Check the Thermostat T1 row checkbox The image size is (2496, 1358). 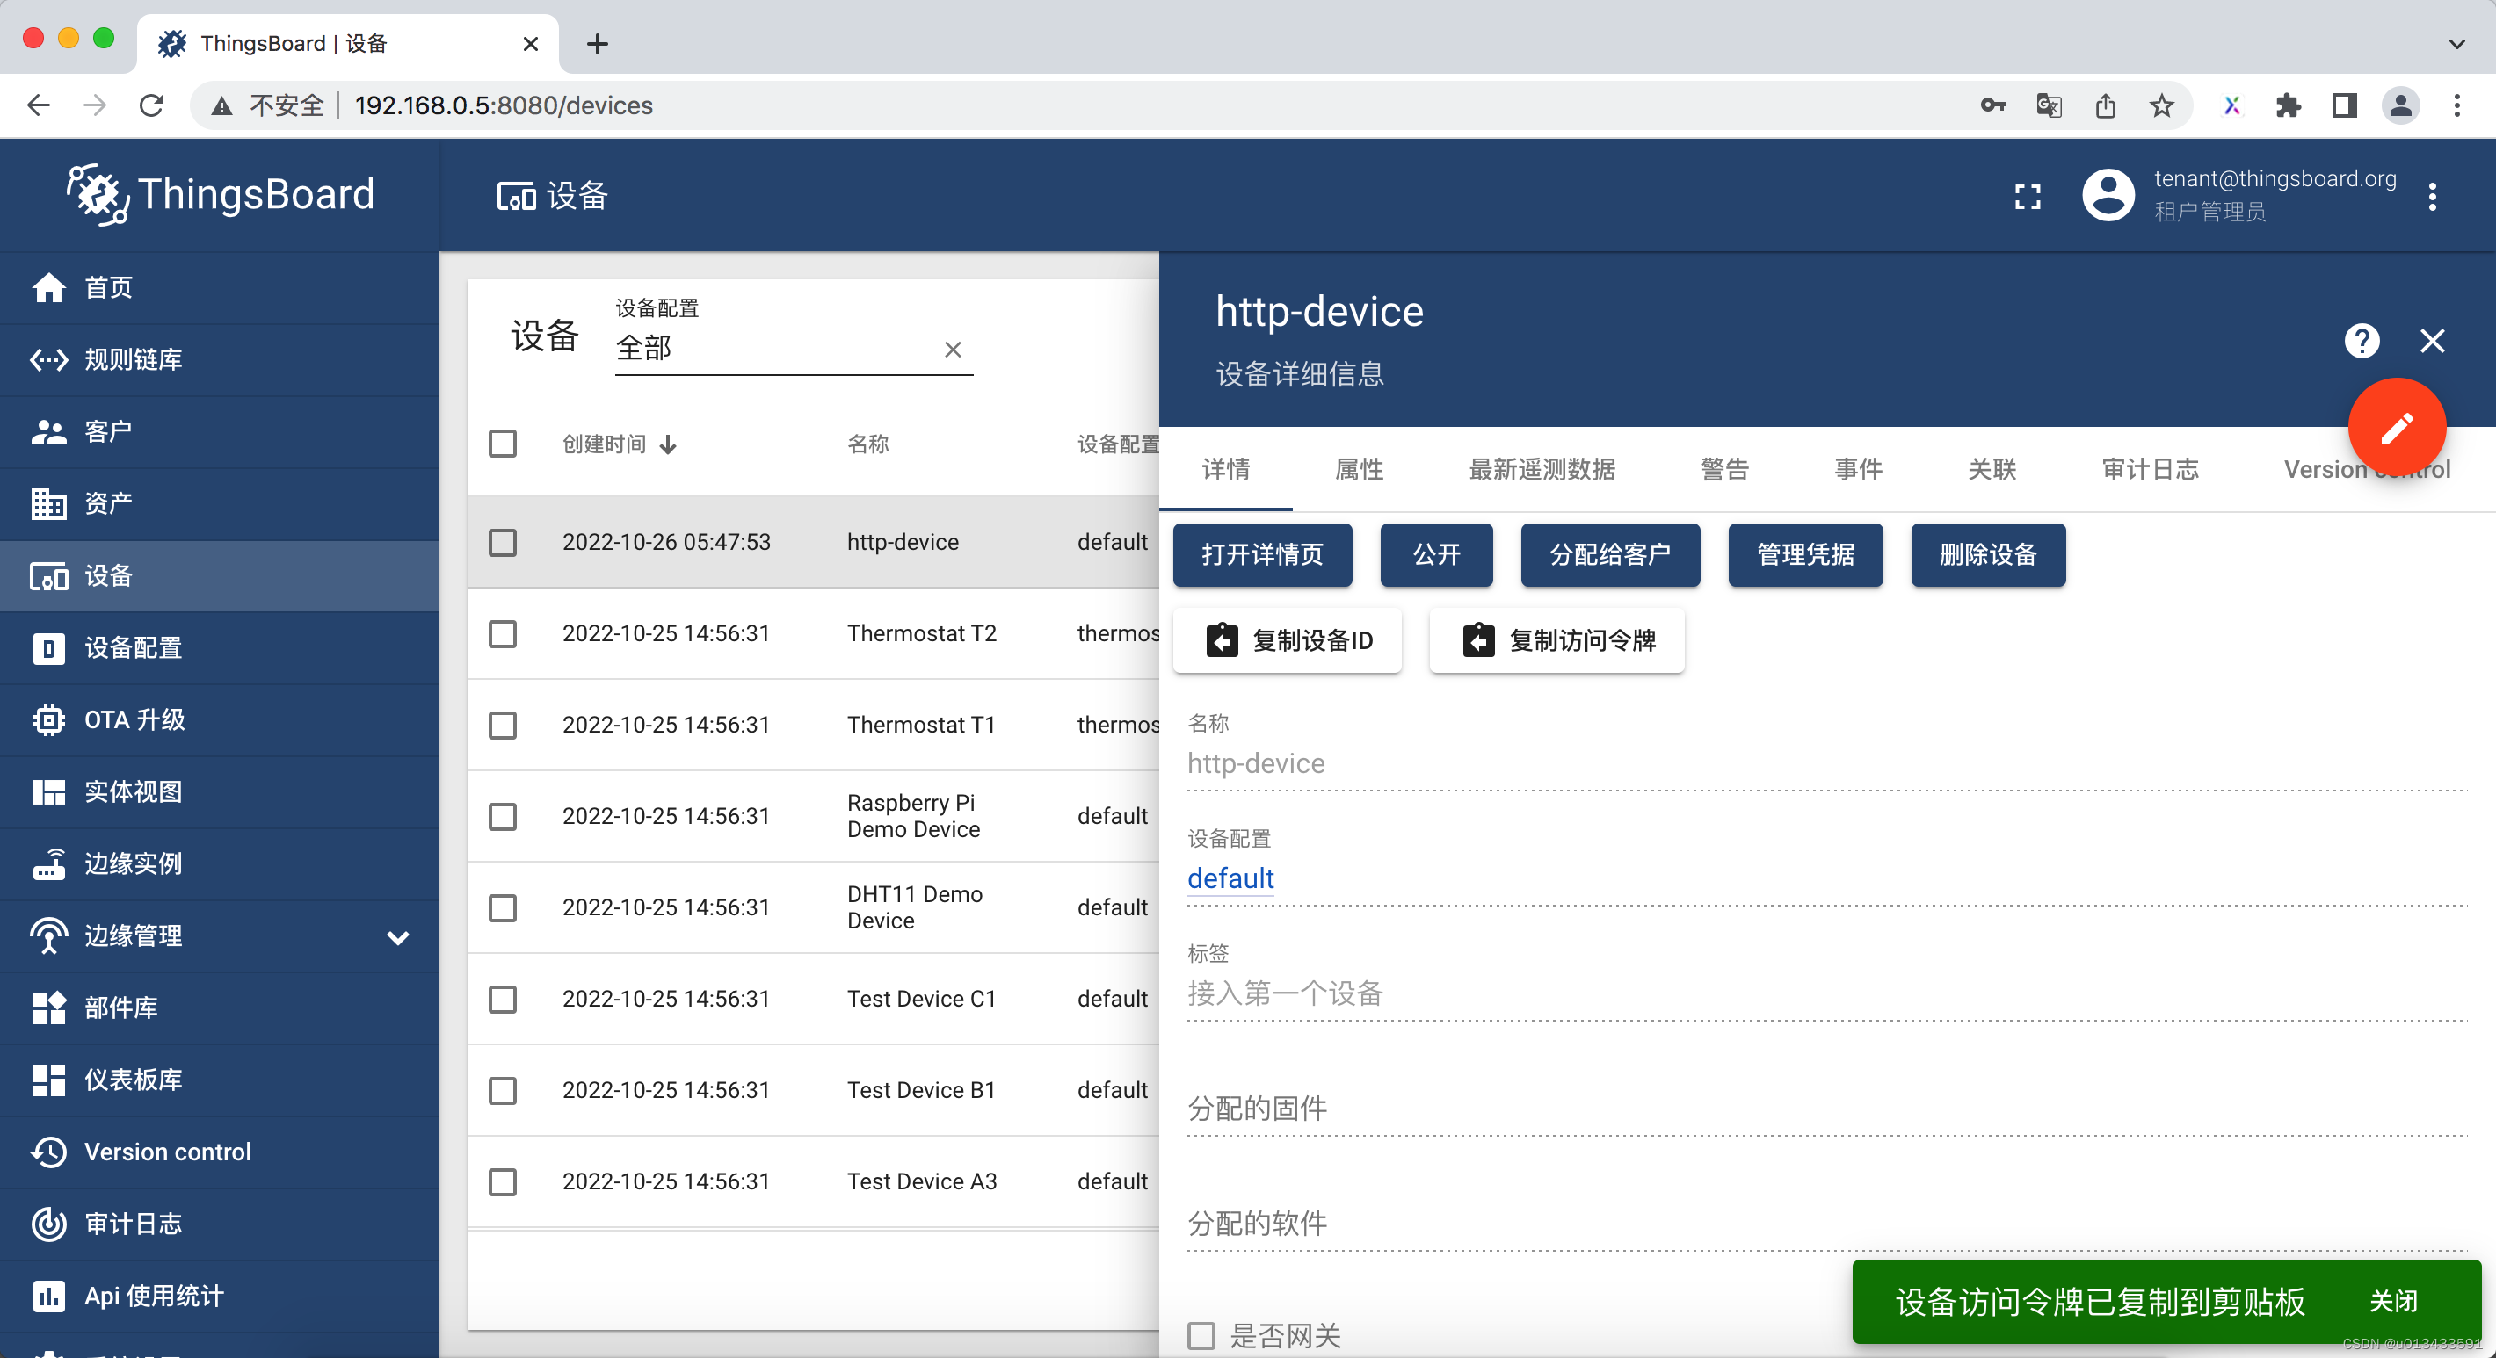pyautogui.click(x=502, y=725)
